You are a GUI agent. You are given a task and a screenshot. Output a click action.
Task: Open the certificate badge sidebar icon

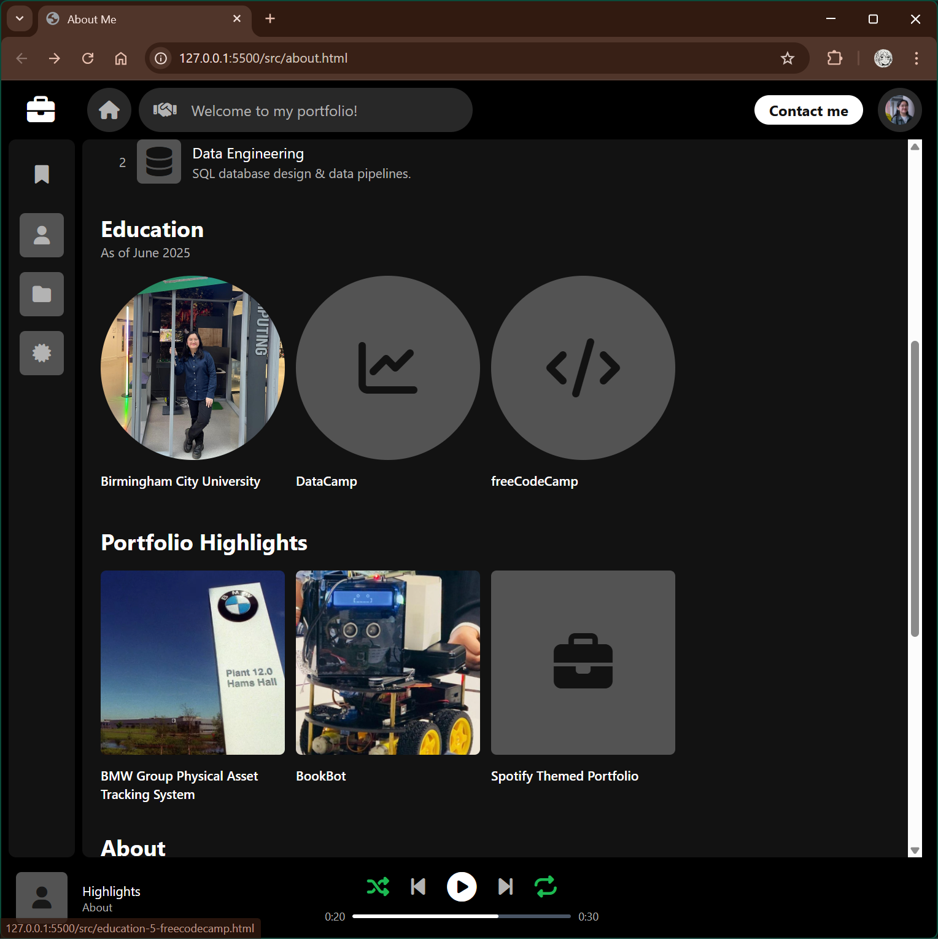point(42,353)
